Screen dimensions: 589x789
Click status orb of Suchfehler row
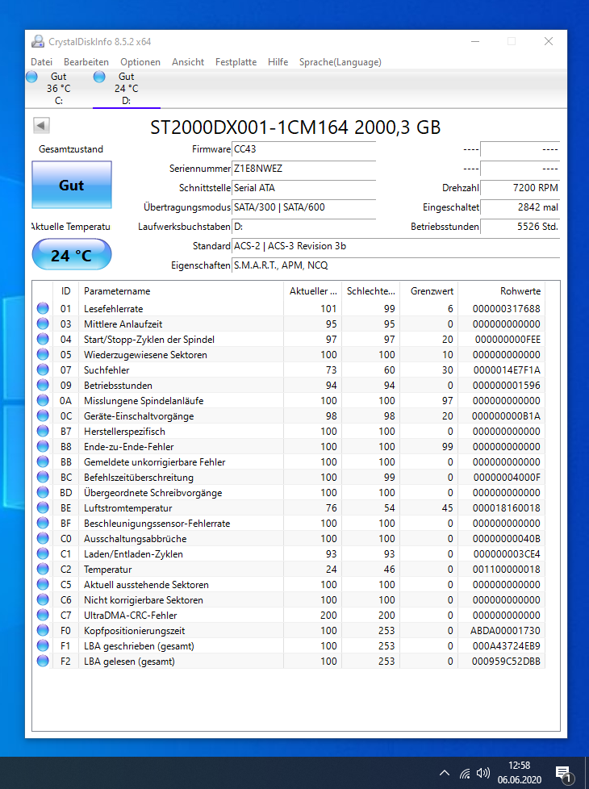point(43,369)
